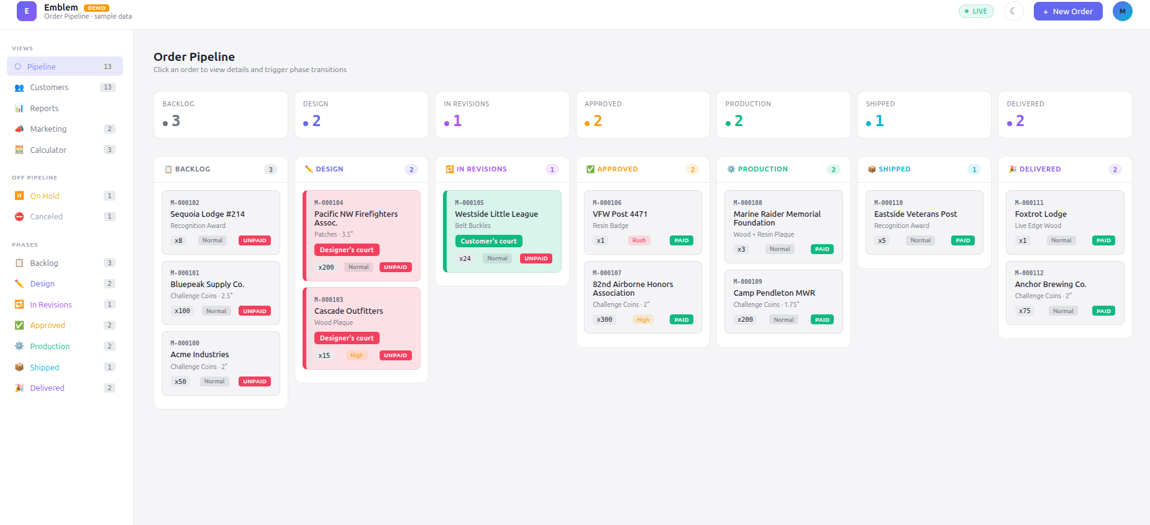Click the LIVE status badge
This screenshot has height=525, width=1150.
[x=976, y=11]
